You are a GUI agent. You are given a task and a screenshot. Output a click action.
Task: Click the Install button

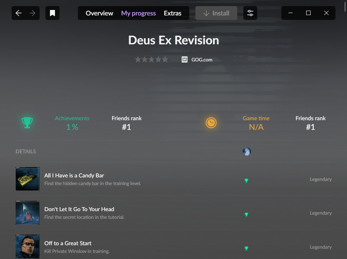tap(216, 13)
